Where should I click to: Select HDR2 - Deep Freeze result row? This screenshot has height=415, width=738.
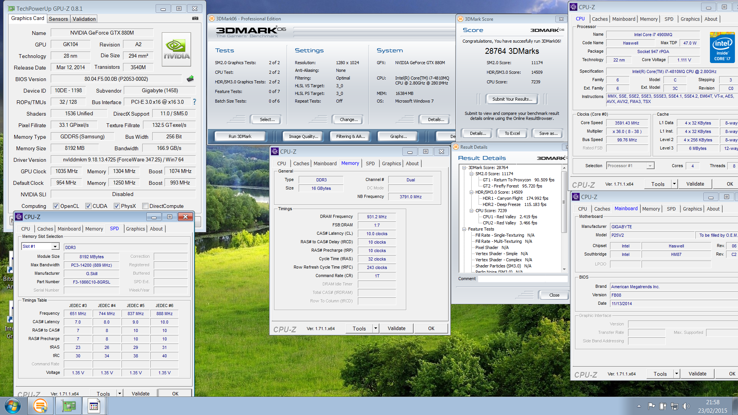(x=514, y=204)
